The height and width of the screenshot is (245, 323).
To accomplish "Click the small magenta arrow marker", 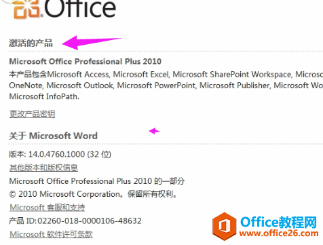I will (x=154, y=131).
